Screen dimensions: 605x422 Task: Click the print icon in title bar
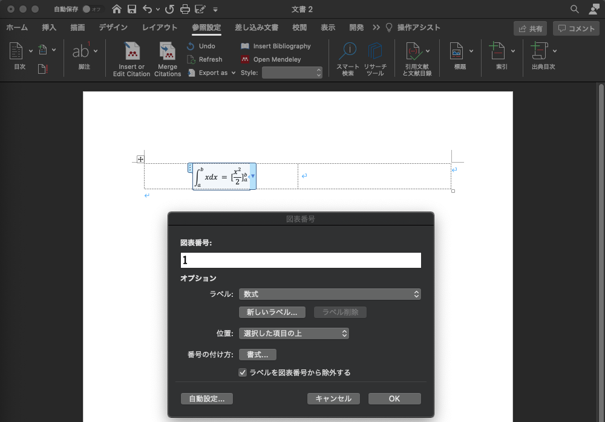click(x=185, y=9)
